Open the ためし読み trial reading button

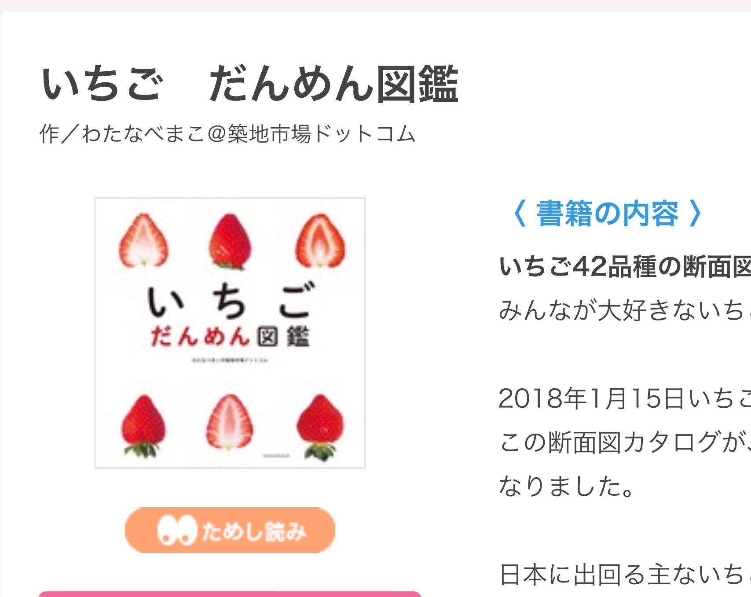click(x=230, y=530)
